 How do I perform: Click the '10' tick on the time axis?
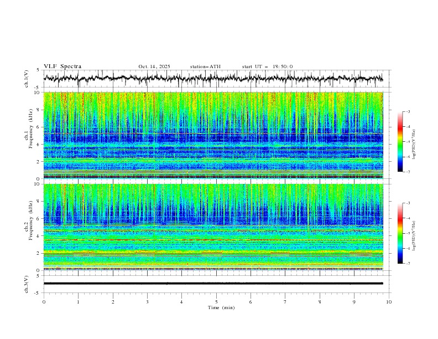coord(389,302)
